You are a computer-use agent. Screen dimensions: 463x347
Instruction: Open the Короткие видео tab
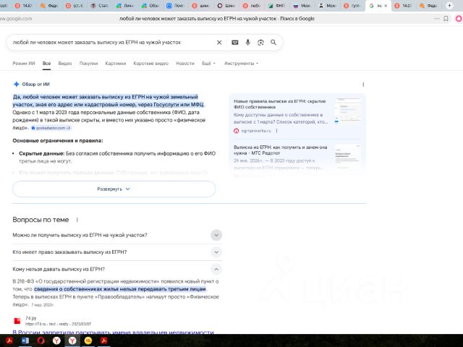click(151, 64)
